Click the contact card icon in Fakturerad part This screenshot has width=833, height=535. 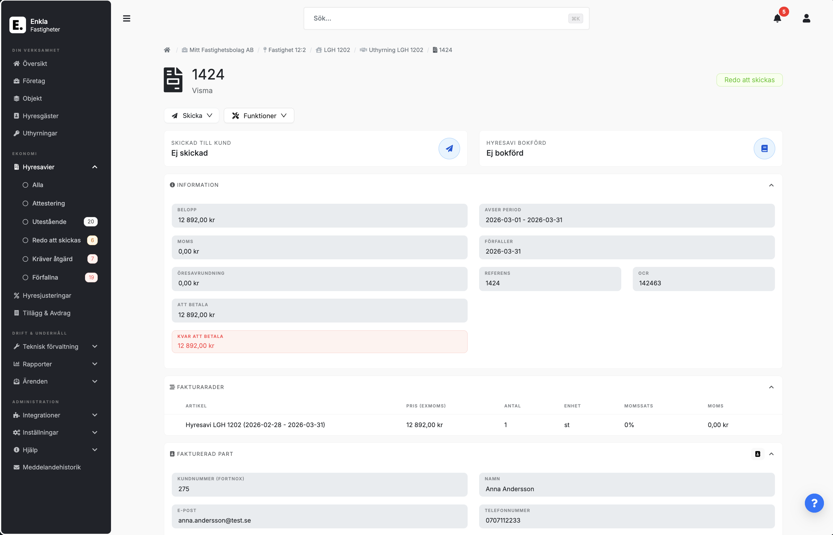coord(758,454)
